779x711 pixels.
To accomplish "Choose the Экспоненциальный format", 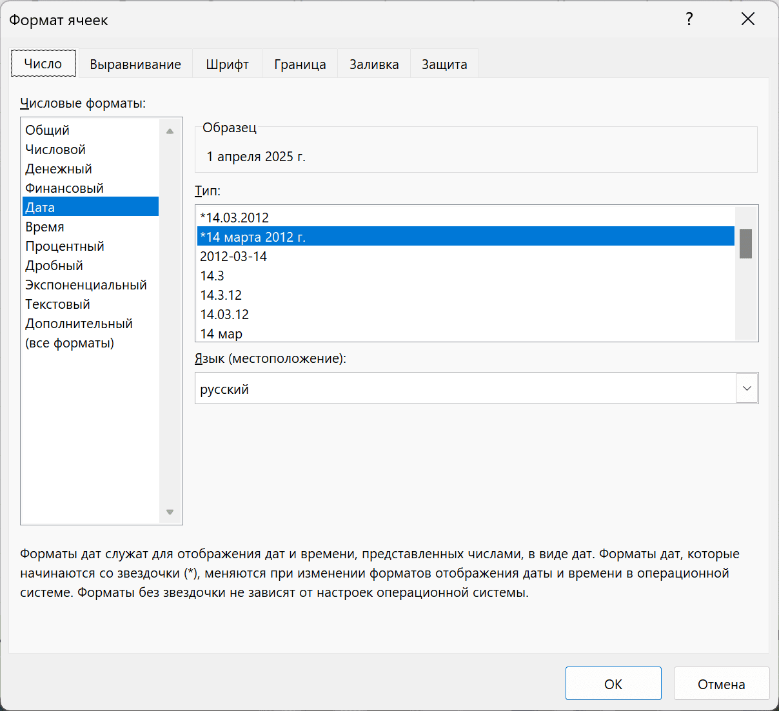I will coord(90,284).
